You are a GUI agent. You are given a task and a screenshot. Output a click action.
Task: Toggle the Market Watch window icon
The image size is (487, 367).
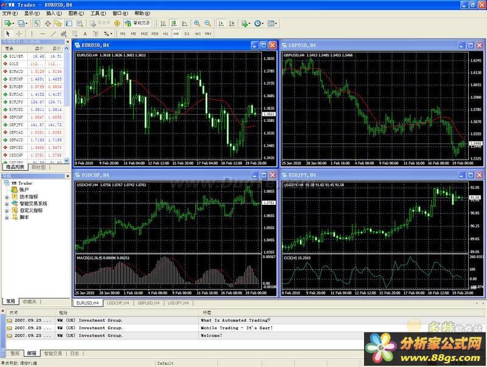pyautogui.click(x=37, y=23)
